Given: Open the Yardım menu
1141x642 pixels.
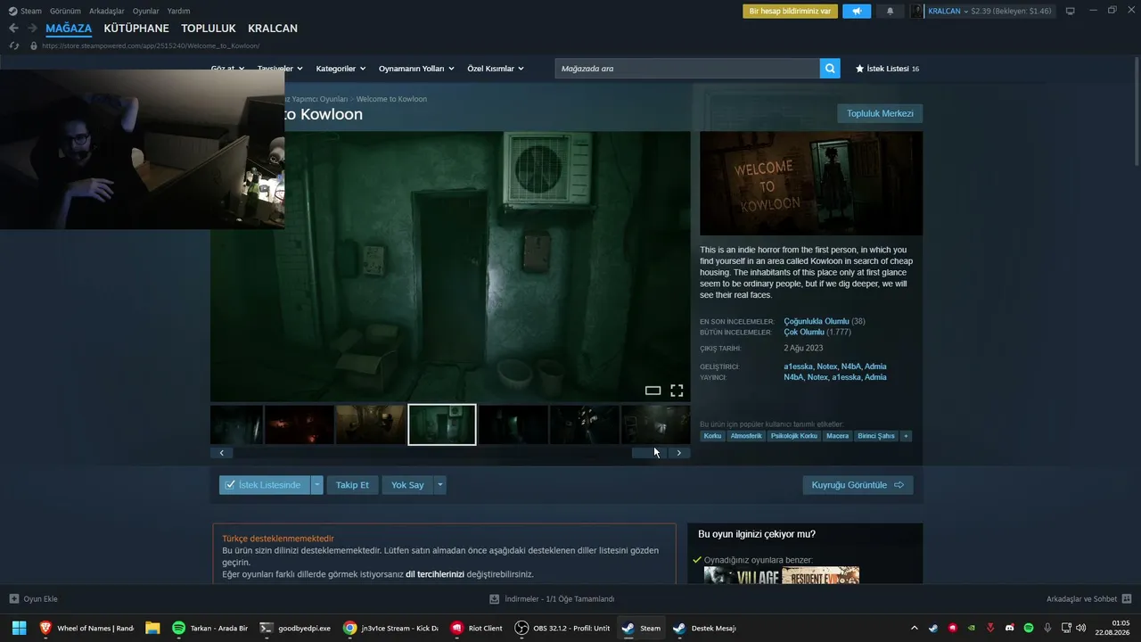Looking at the screenshot, I should (179, 12).
